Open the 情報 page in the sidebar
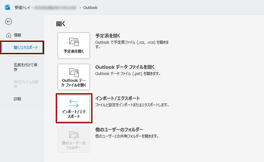The height and width of the screenshot is (162, 264). tap(17, 35)
